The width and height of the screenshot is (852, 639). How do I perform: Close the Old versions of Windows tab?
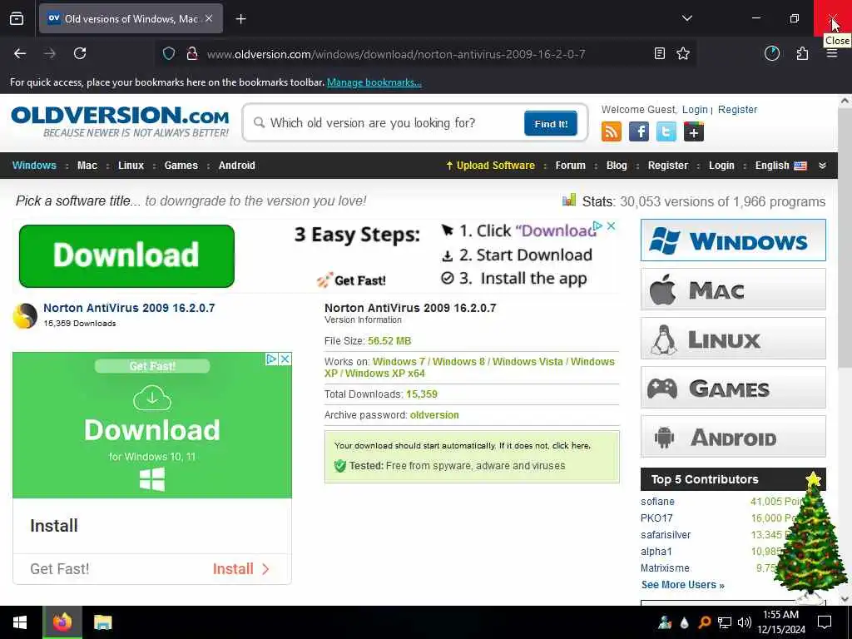pos(209,18)
